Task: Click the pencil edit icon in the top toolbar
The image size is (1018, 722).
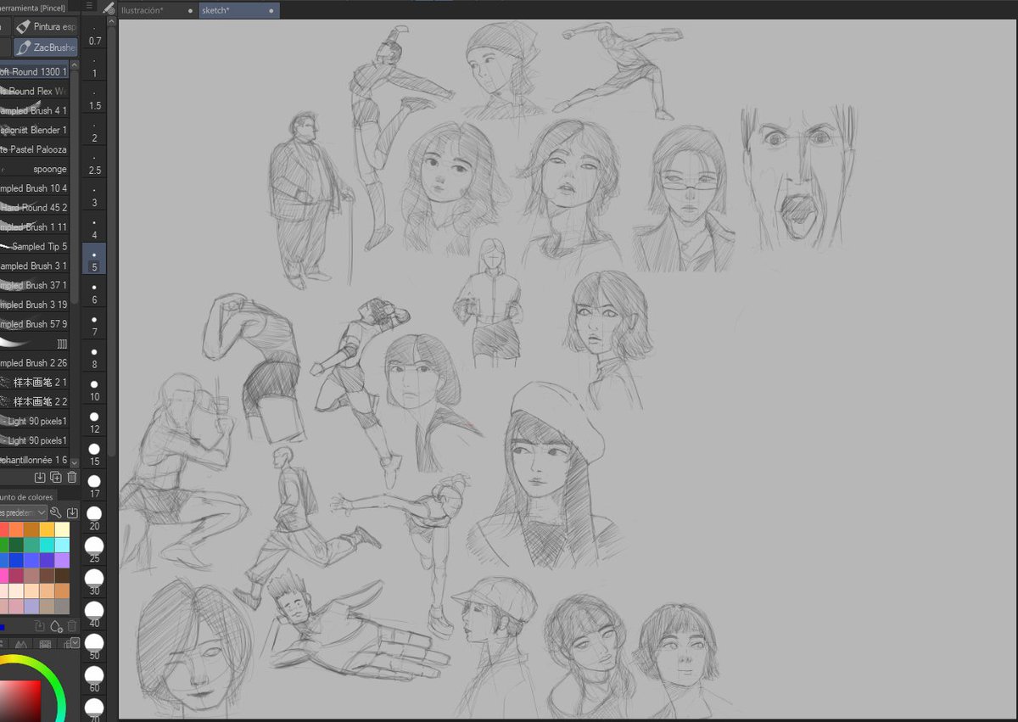Action: tap(107, 7)
